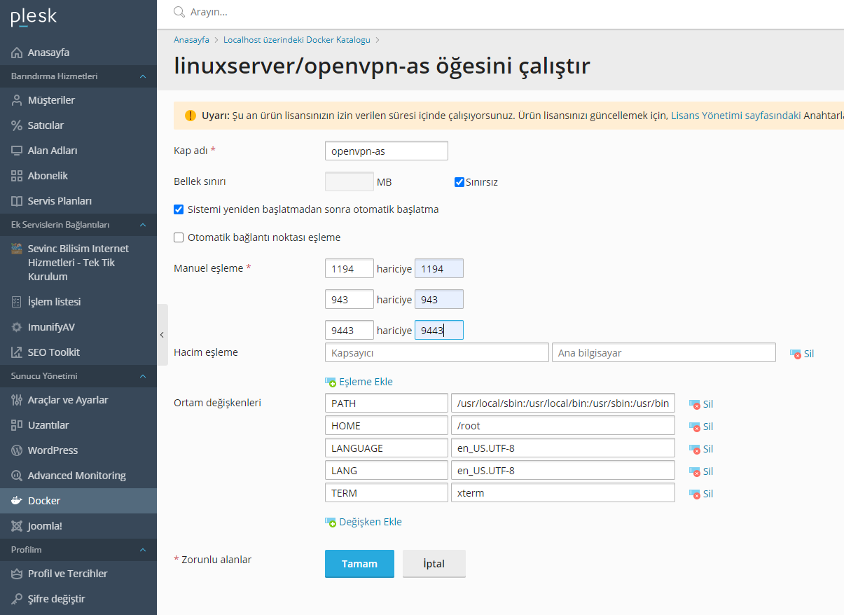Click the Müşteriler person icon

click(17, 100)
